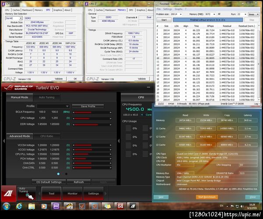Viewport: 263px width, 219px height.
Task: Open LinX Memory (MiB) dropdown
Action: tap(214, 14)
